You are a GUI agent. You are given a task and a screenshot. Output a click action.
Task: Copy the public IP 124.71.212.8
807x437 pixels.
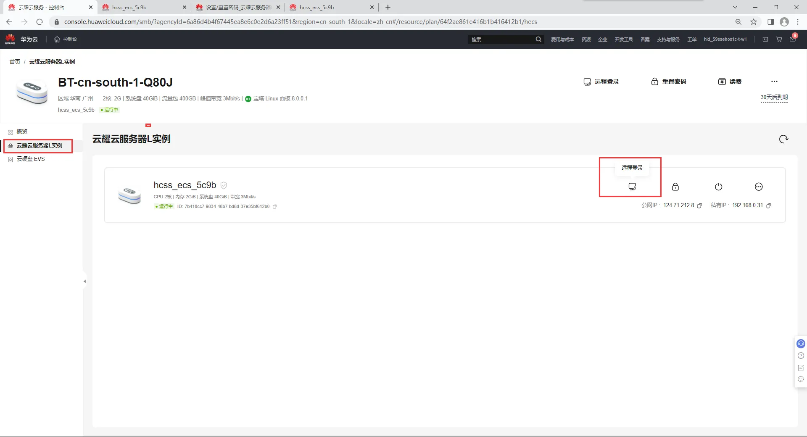(x=699, y=205)
